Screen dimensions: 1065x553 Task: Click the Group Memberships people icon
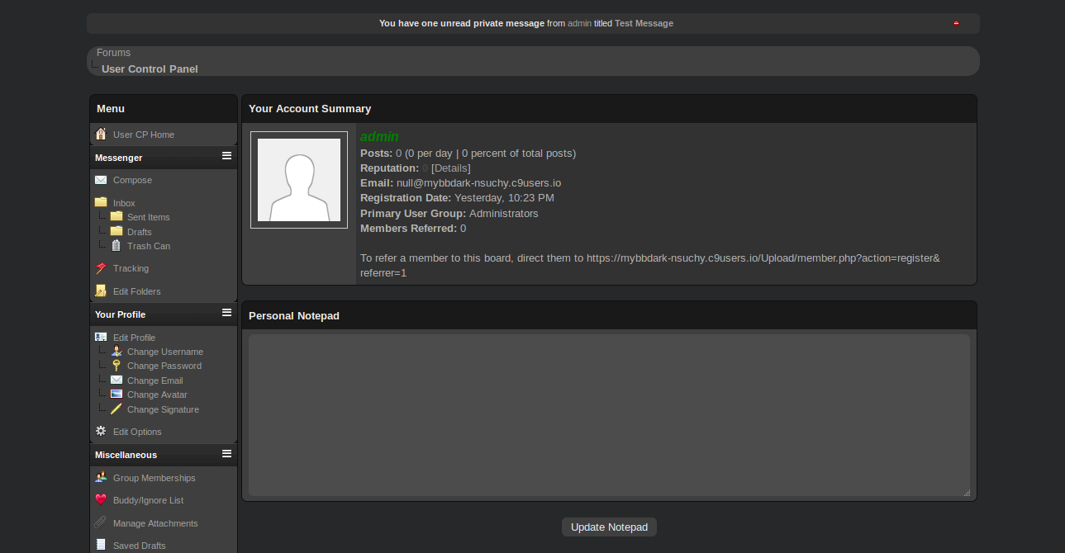point(101,477)
